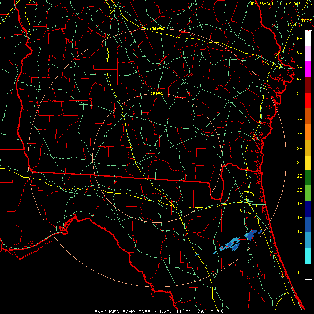This screenshot has height=314, width=314.
Task: Click the '17:38' timestamp in the caption
Action: pos(215,312)
